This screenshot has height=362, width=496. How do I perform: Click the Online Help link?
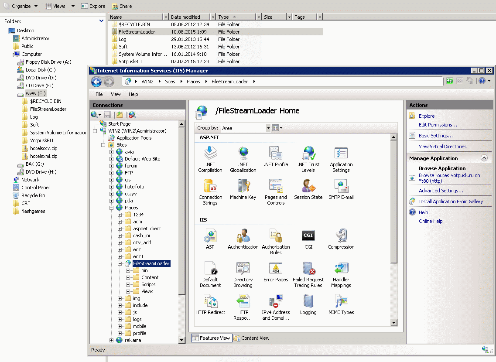(x=431, y=221)
